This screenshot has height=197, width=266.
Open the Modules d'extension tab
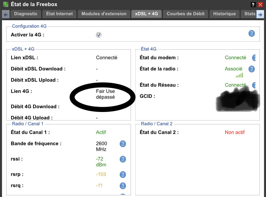(x=104, y=14)
